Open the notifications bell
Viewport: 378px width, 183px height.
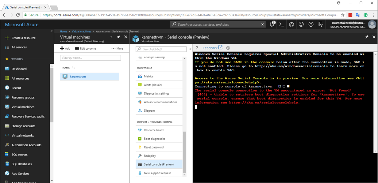(x=272, y=24)
